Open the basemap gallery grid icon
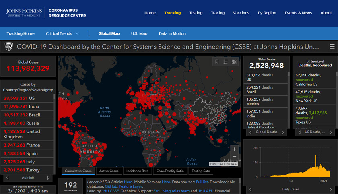 point(234,62)
